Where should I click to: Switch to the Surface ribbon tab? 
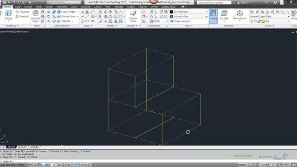28,6
